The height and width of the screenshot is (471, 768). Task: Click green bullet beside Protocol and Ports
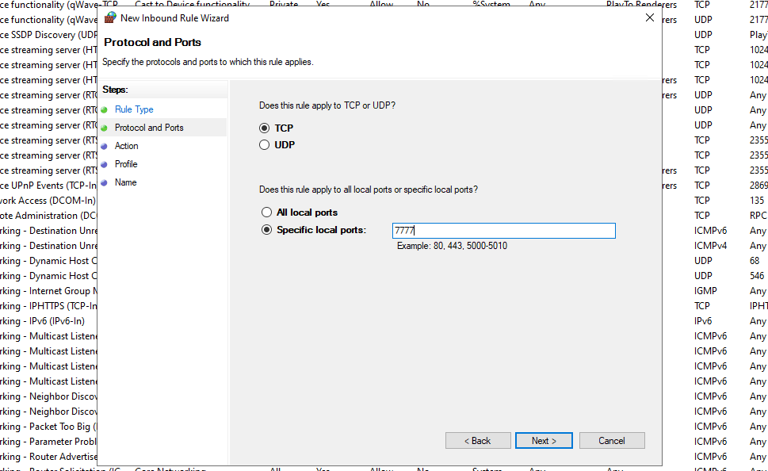(104, 128)
